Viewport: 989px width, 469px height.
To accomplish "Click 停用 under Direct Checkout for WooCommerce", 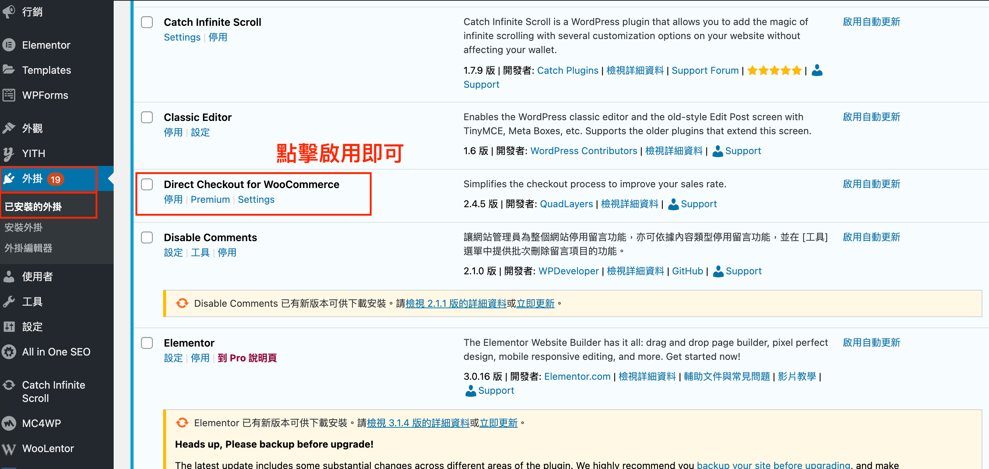I will coord(173,199).
